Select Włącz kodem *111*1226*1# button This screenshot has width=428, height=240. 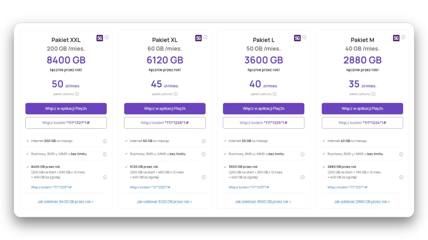(165, 123)
